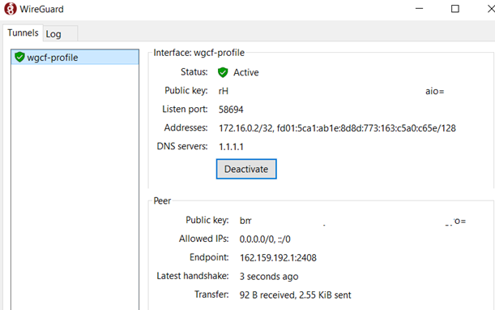Click the 'Transfer:' label

(x=211, y=295)
